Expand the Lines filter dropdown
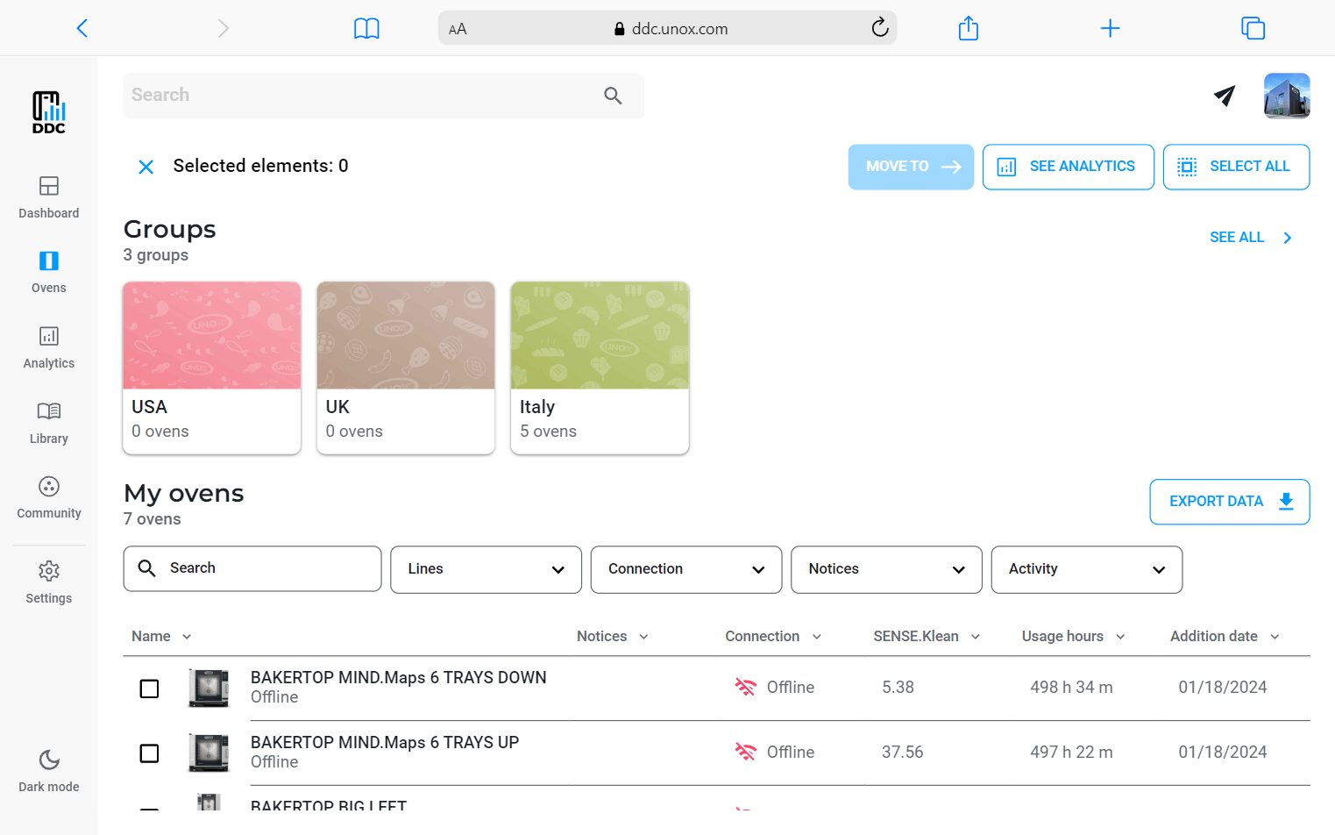 pyautogui.click(x=486, y=569)
